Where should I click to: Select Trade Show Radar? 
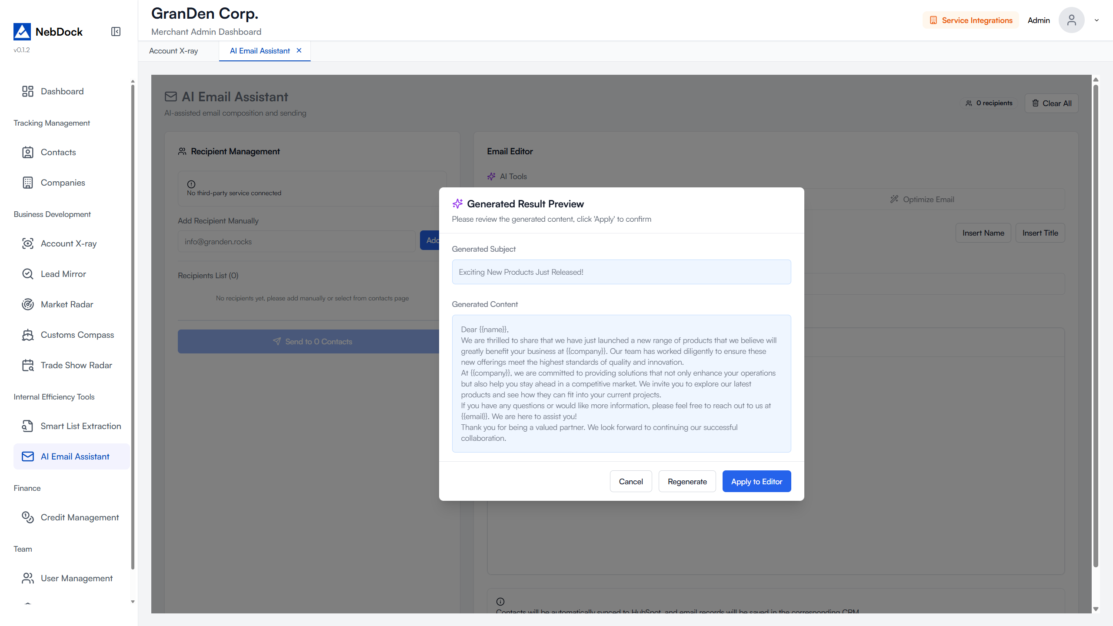click(x=76, y=365)
